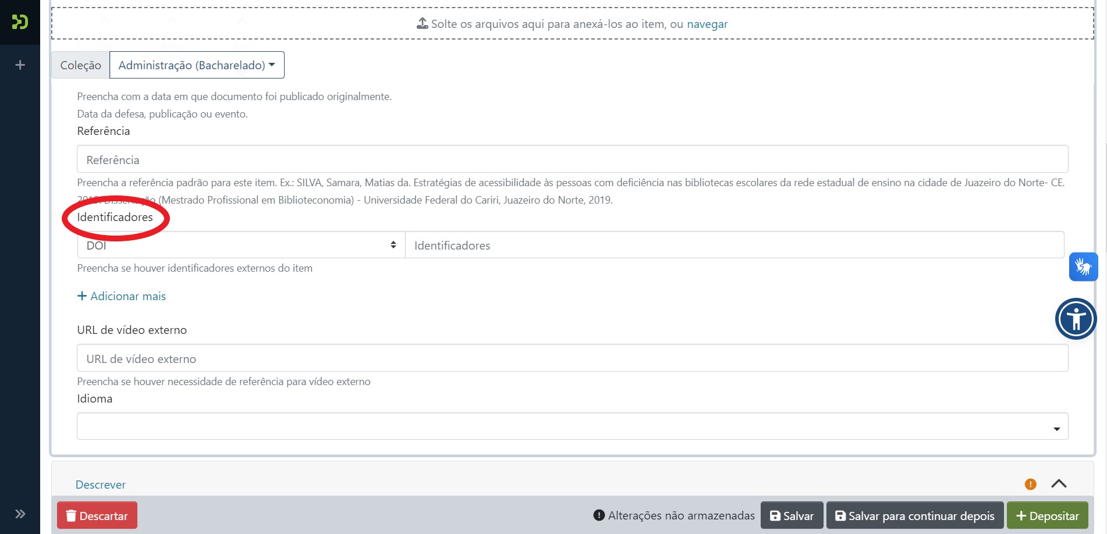Click the plus icon in left sidebar

(20, 65)
